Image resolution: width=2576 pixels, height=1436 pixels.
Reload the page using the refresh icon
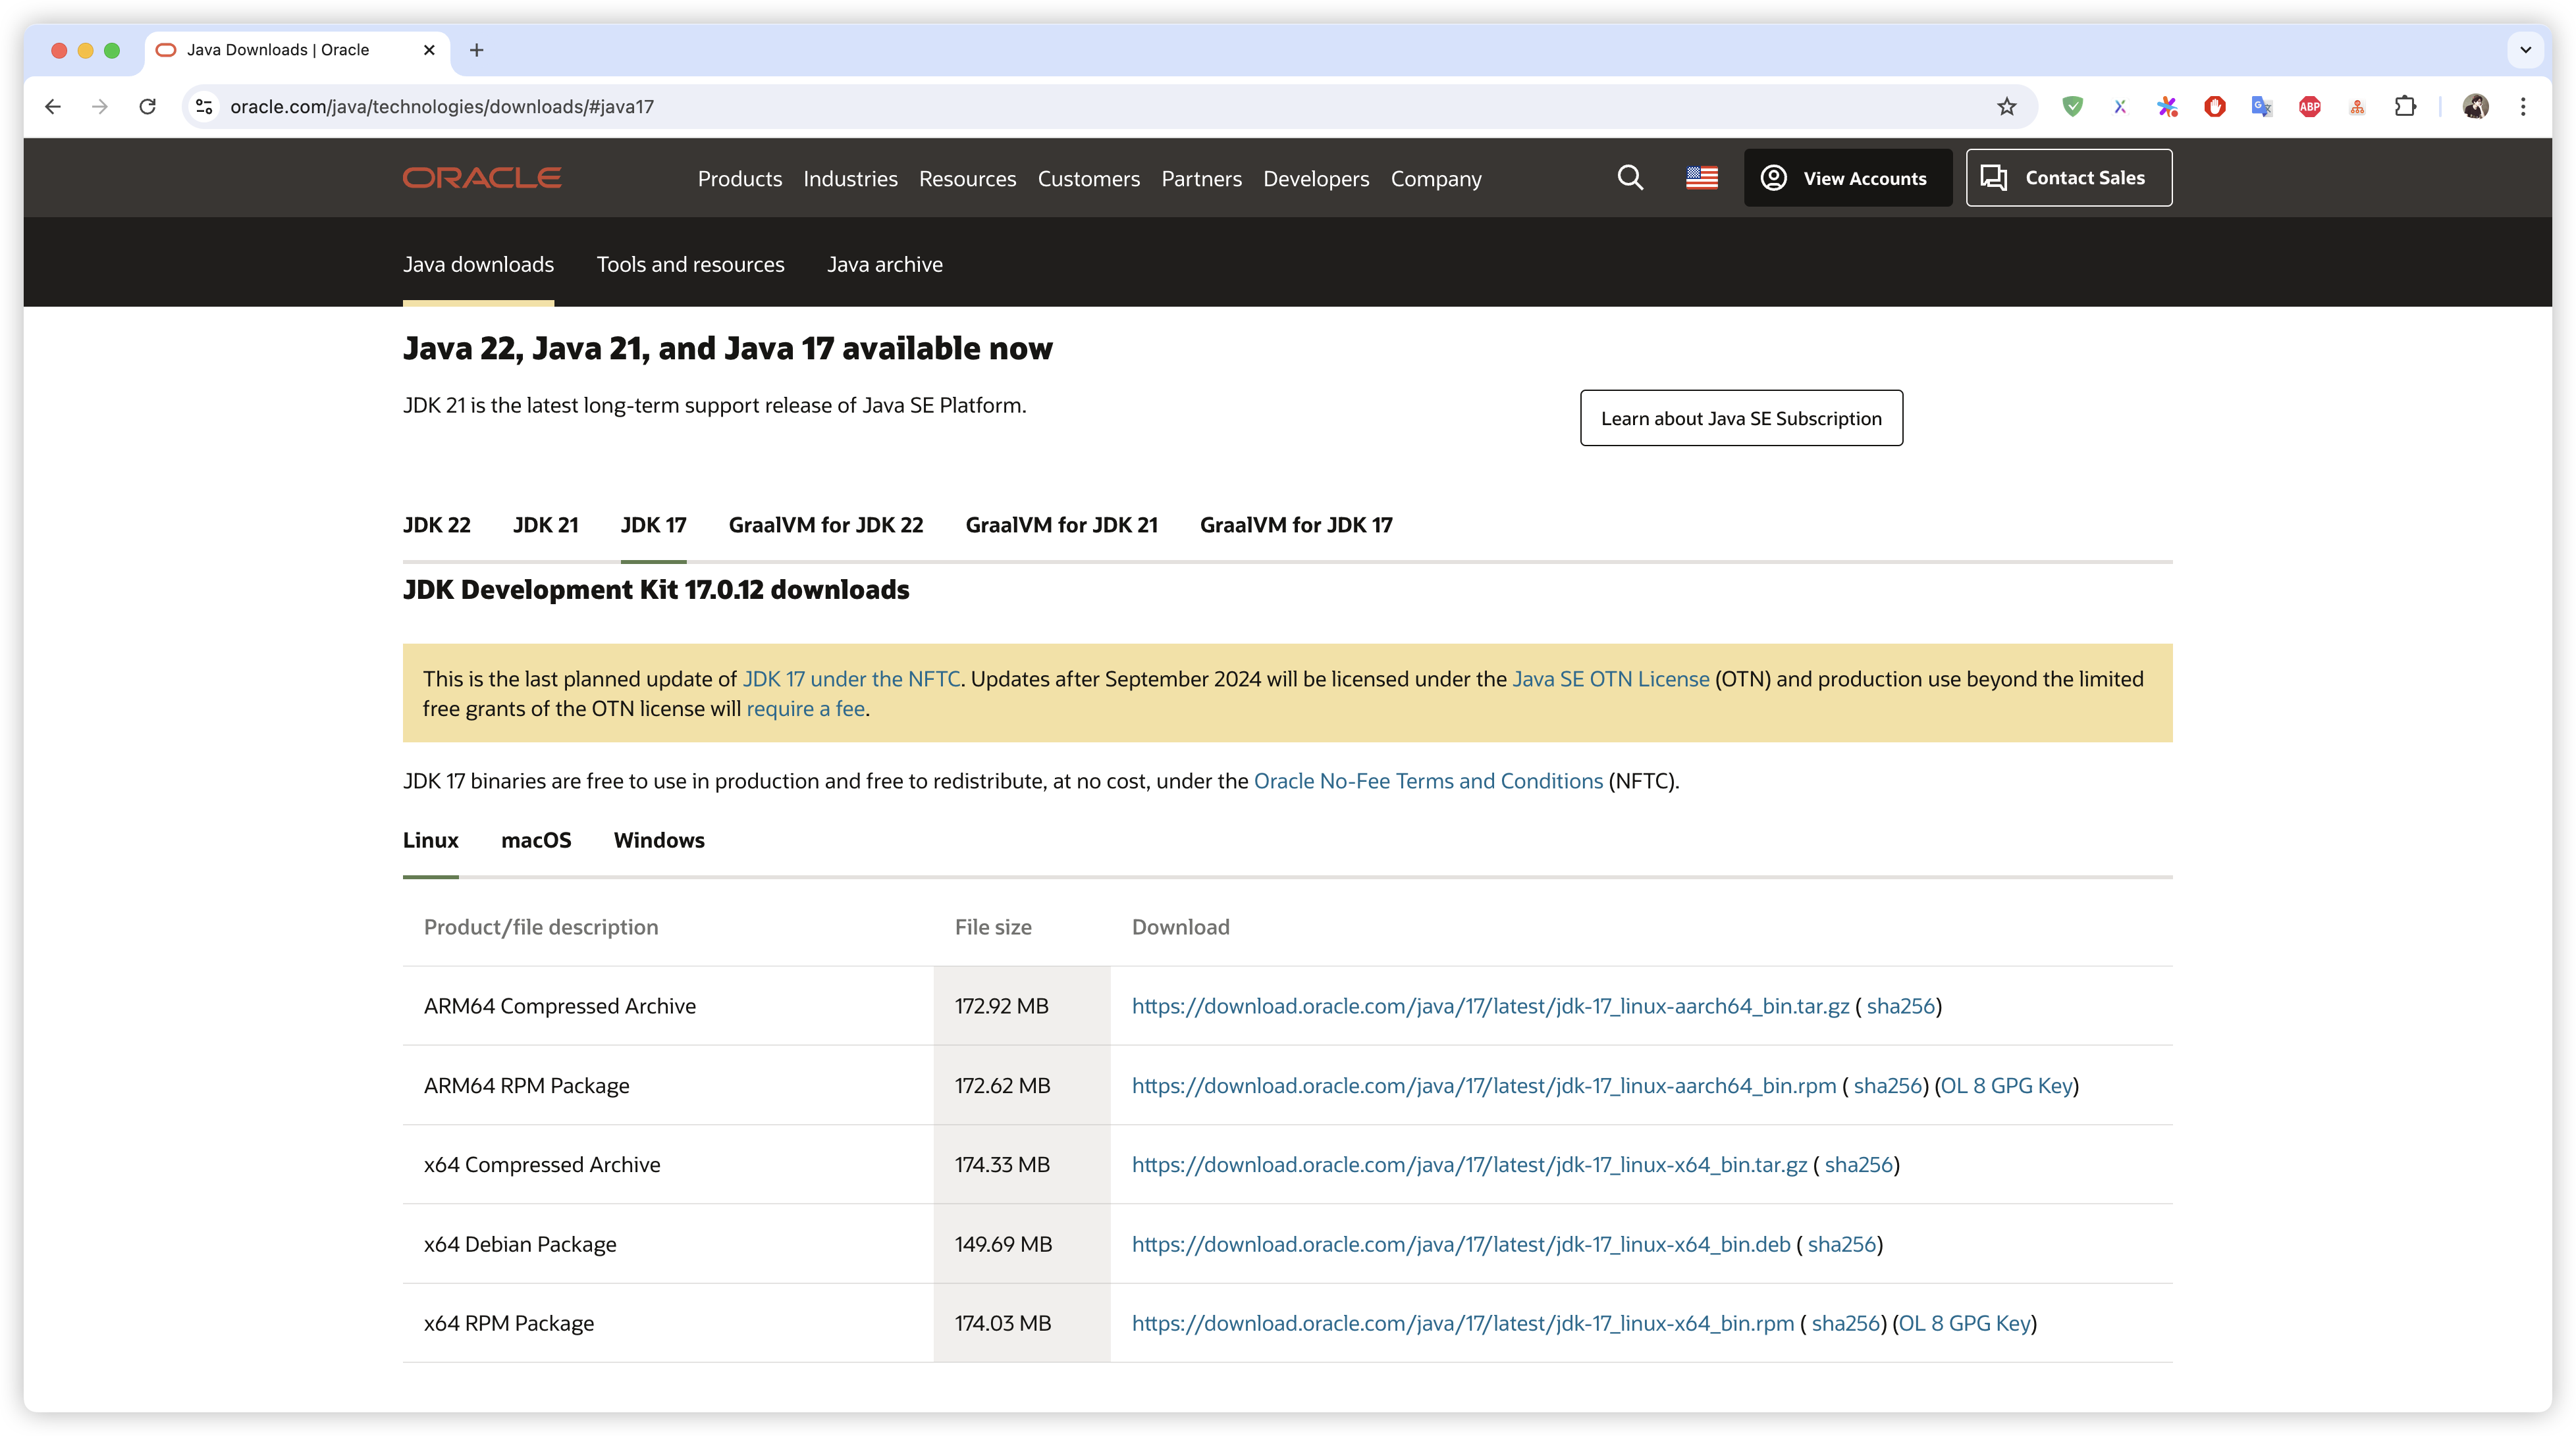coord(148,107)
